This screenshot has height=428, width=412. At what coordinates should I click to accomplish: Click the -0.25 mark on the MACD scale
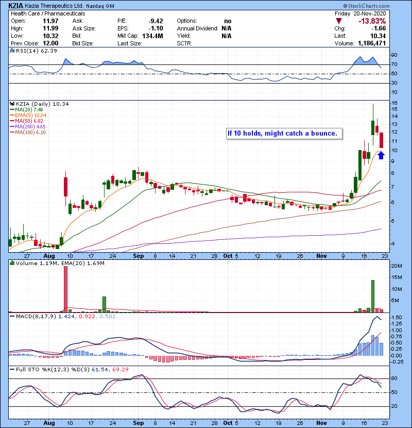(x=396, y=362)
